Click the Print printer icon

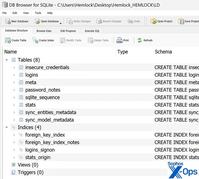coord(119,40)
